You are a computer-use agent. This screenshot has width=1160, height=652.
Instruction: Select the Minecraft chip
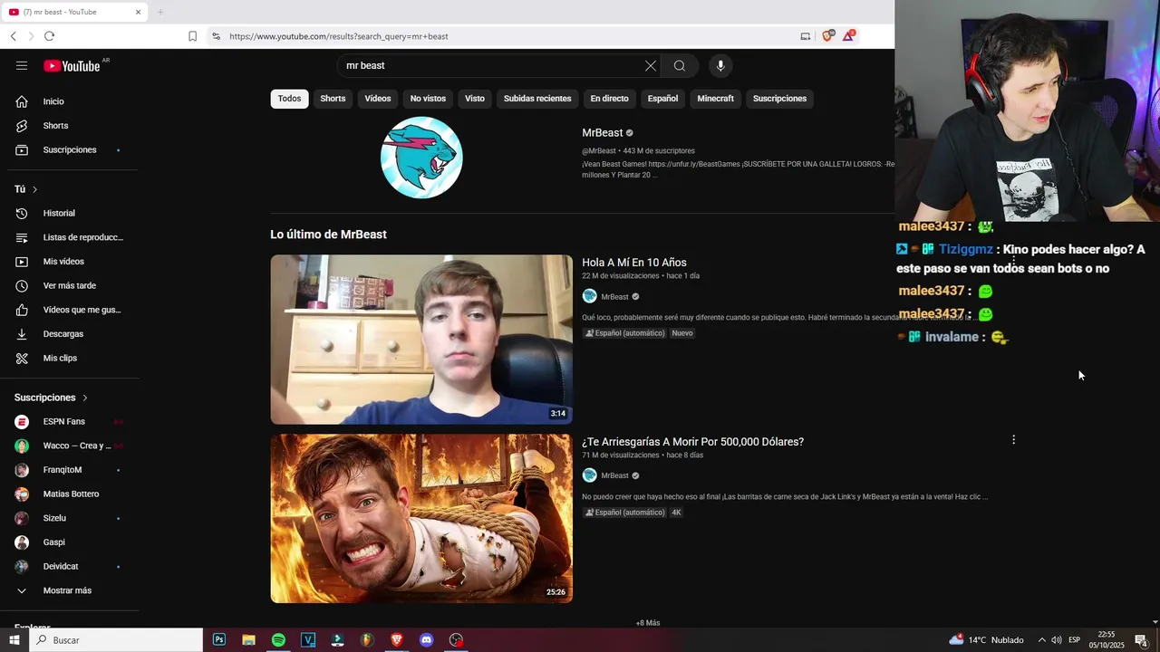[715, 99]
